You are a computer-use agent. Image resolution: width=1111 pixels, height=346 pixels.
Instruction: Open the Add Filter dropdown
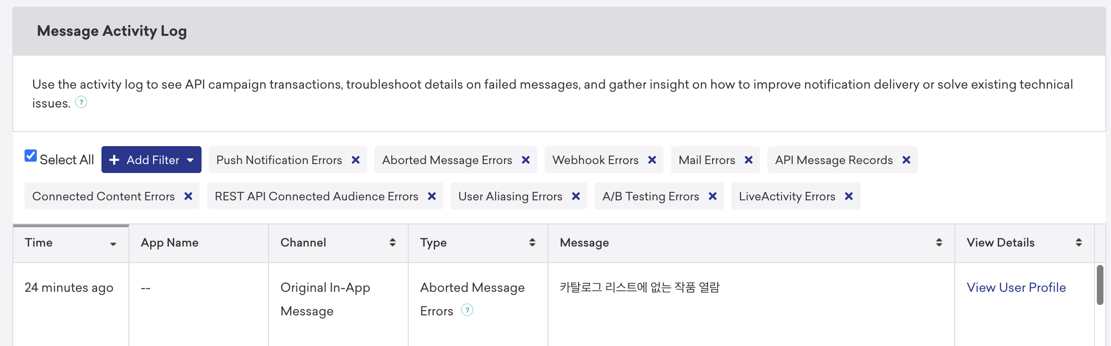(151, 160)
